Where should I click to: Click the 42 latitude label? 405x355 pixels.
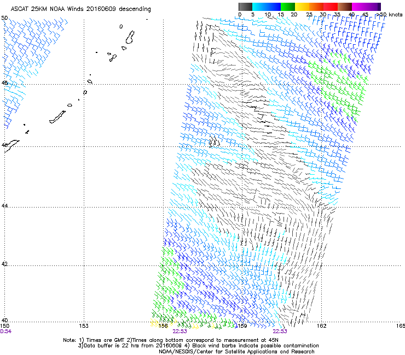(x=4, y=264)
